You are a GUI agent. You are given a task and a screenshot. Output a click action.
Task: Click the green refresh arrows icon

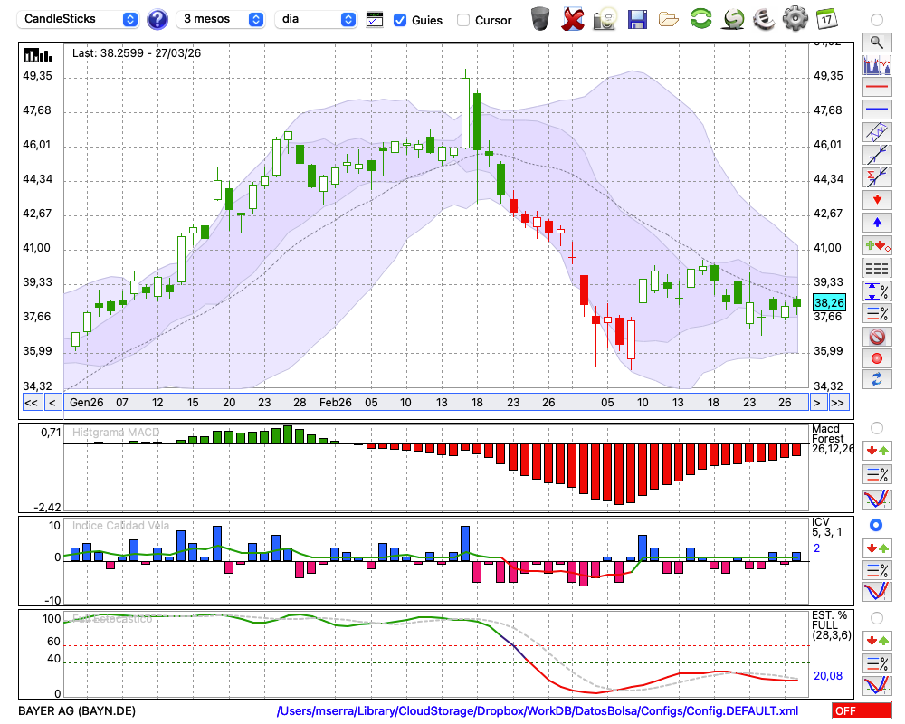700,18
